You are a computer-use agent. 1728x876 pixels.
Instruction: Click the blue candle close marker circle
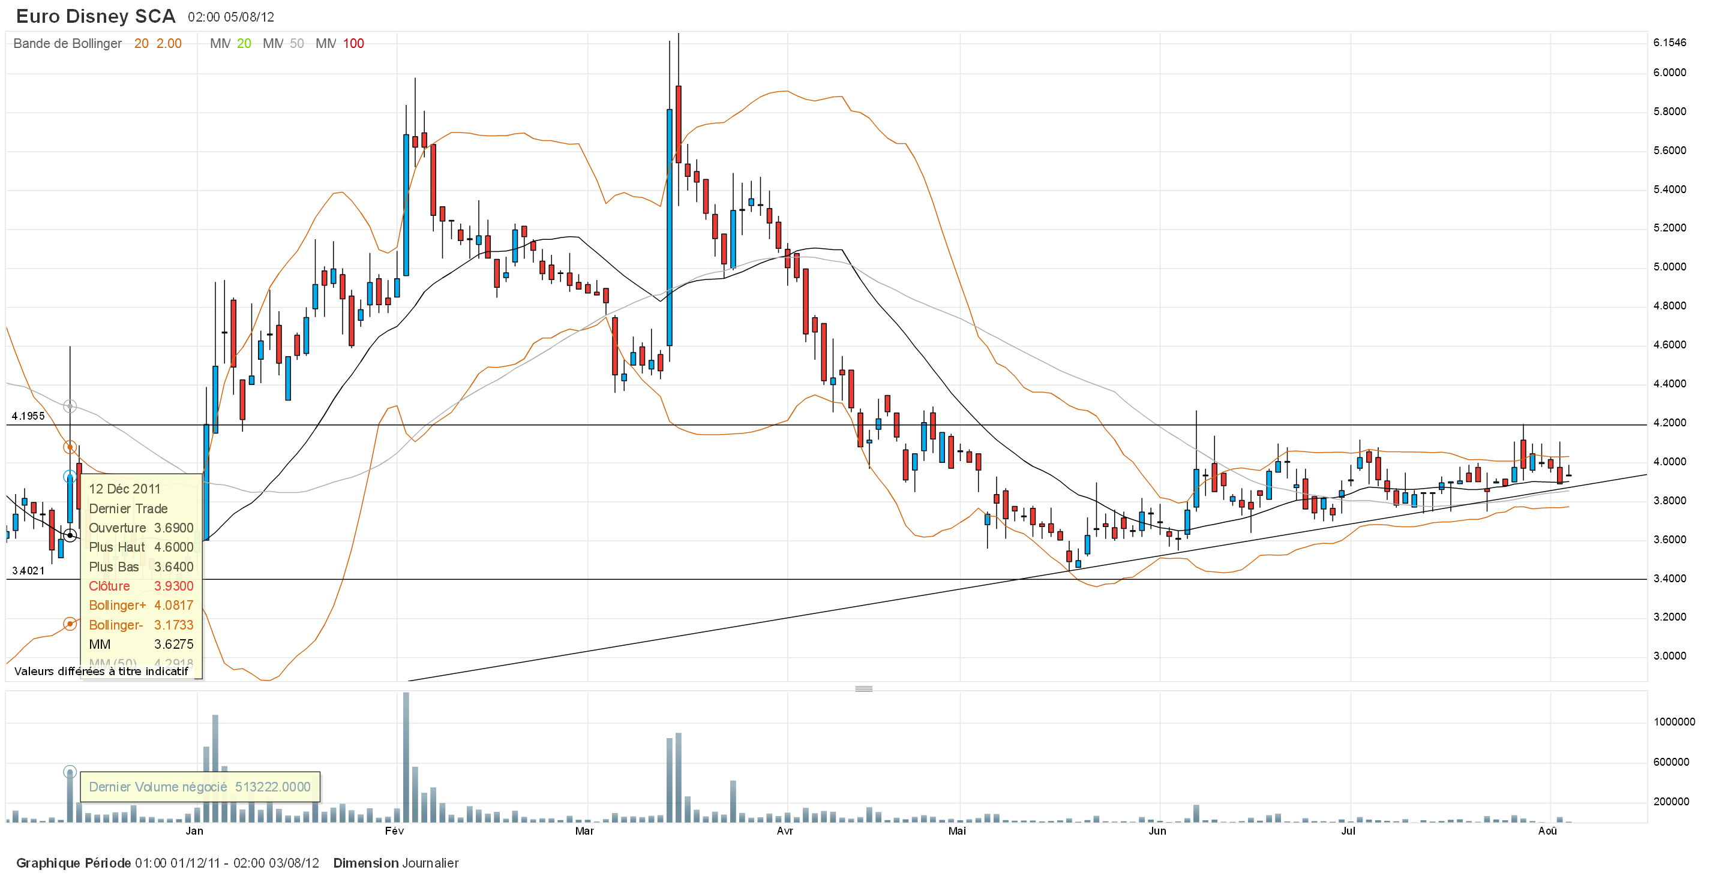click(70, 477)
